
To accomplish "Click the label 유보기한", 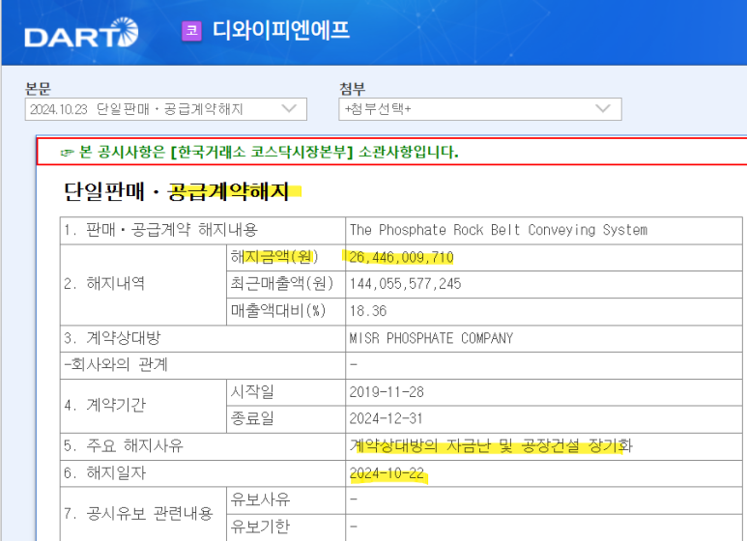I will click(x=260, y=527).
